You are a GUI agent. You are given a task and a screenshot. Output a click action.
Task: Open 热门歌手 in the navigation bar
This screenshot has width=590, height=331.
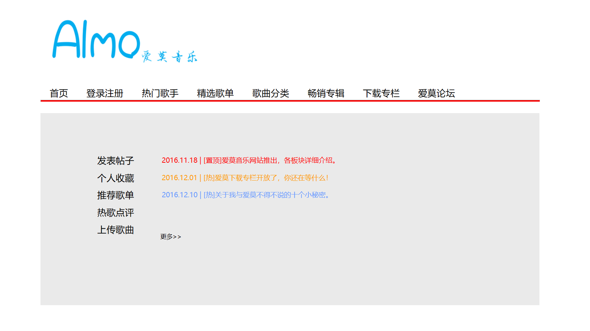click(x=160, y=93)
